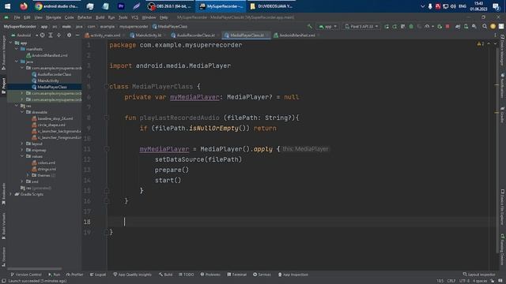Click the Make Project hammer icon
Screen dimensions: 506x284
pyautogui.click(x=310, y=26)
